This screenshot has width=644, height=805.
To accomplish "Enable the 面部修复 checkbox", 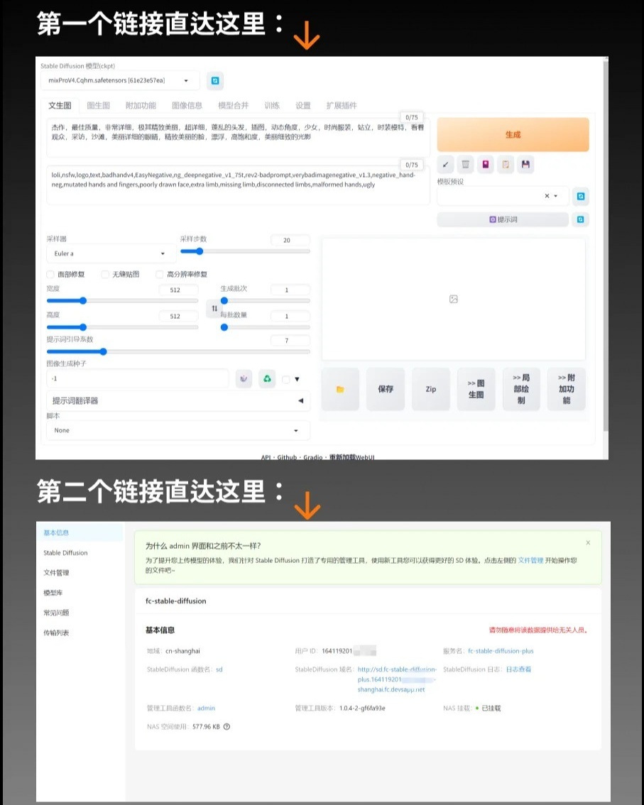I will [x=50, y=275].
